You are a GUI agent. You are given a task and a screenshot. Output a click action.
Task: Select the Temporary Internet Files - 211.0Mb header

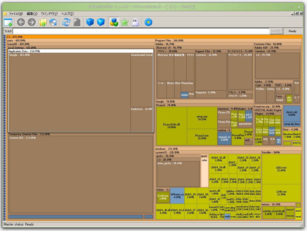click(81, 134)
